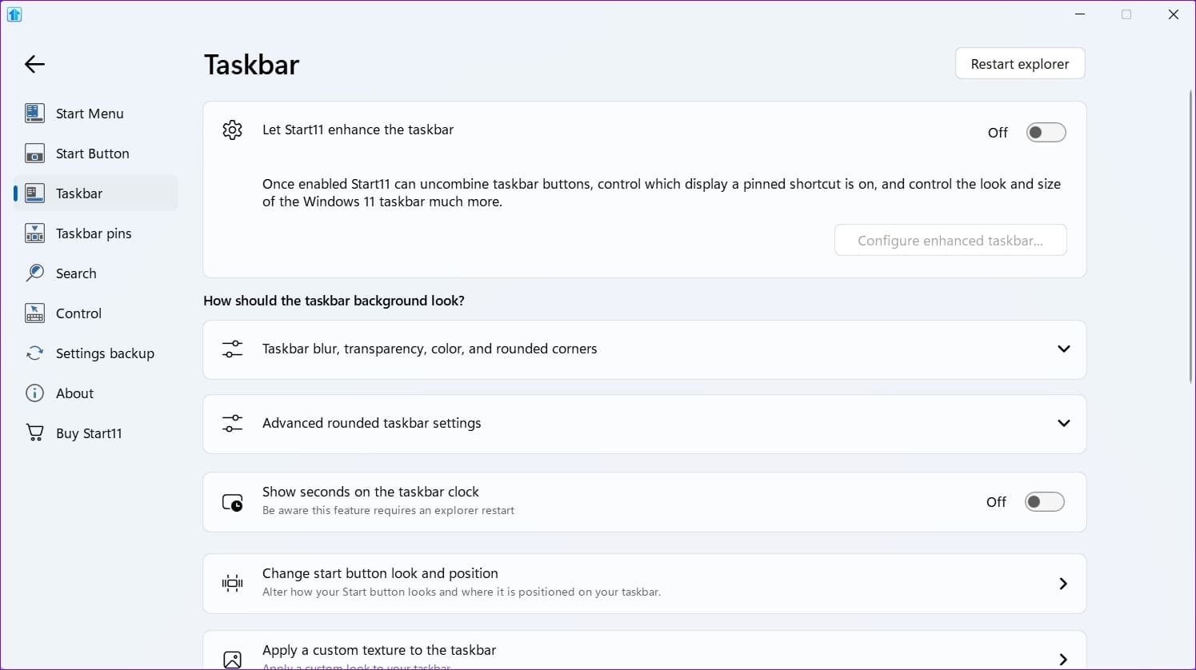Expand Advanced rounded taskbar settings

(1063, 424)
